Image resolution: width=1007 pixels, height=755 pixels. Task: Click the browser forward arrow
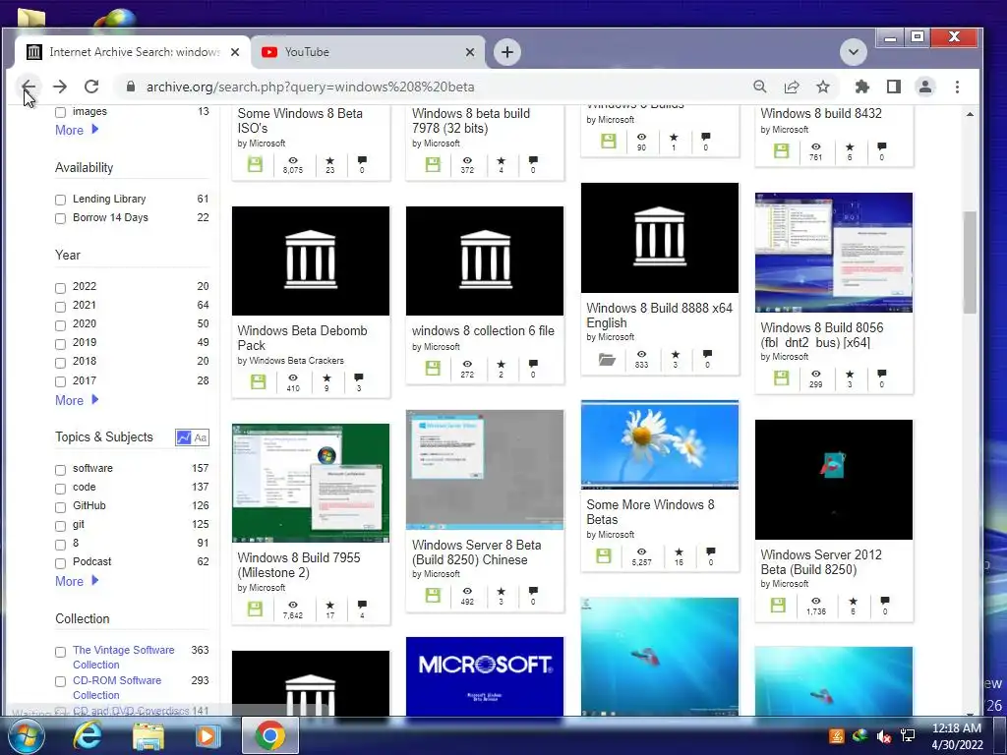pos(60,87)
